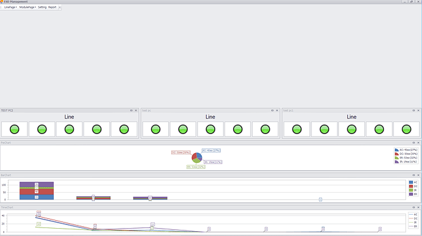The height and width of the screenshot is (236, 422).
Task: Click the blue segment of the tallest bar
Action: point(37,197)
